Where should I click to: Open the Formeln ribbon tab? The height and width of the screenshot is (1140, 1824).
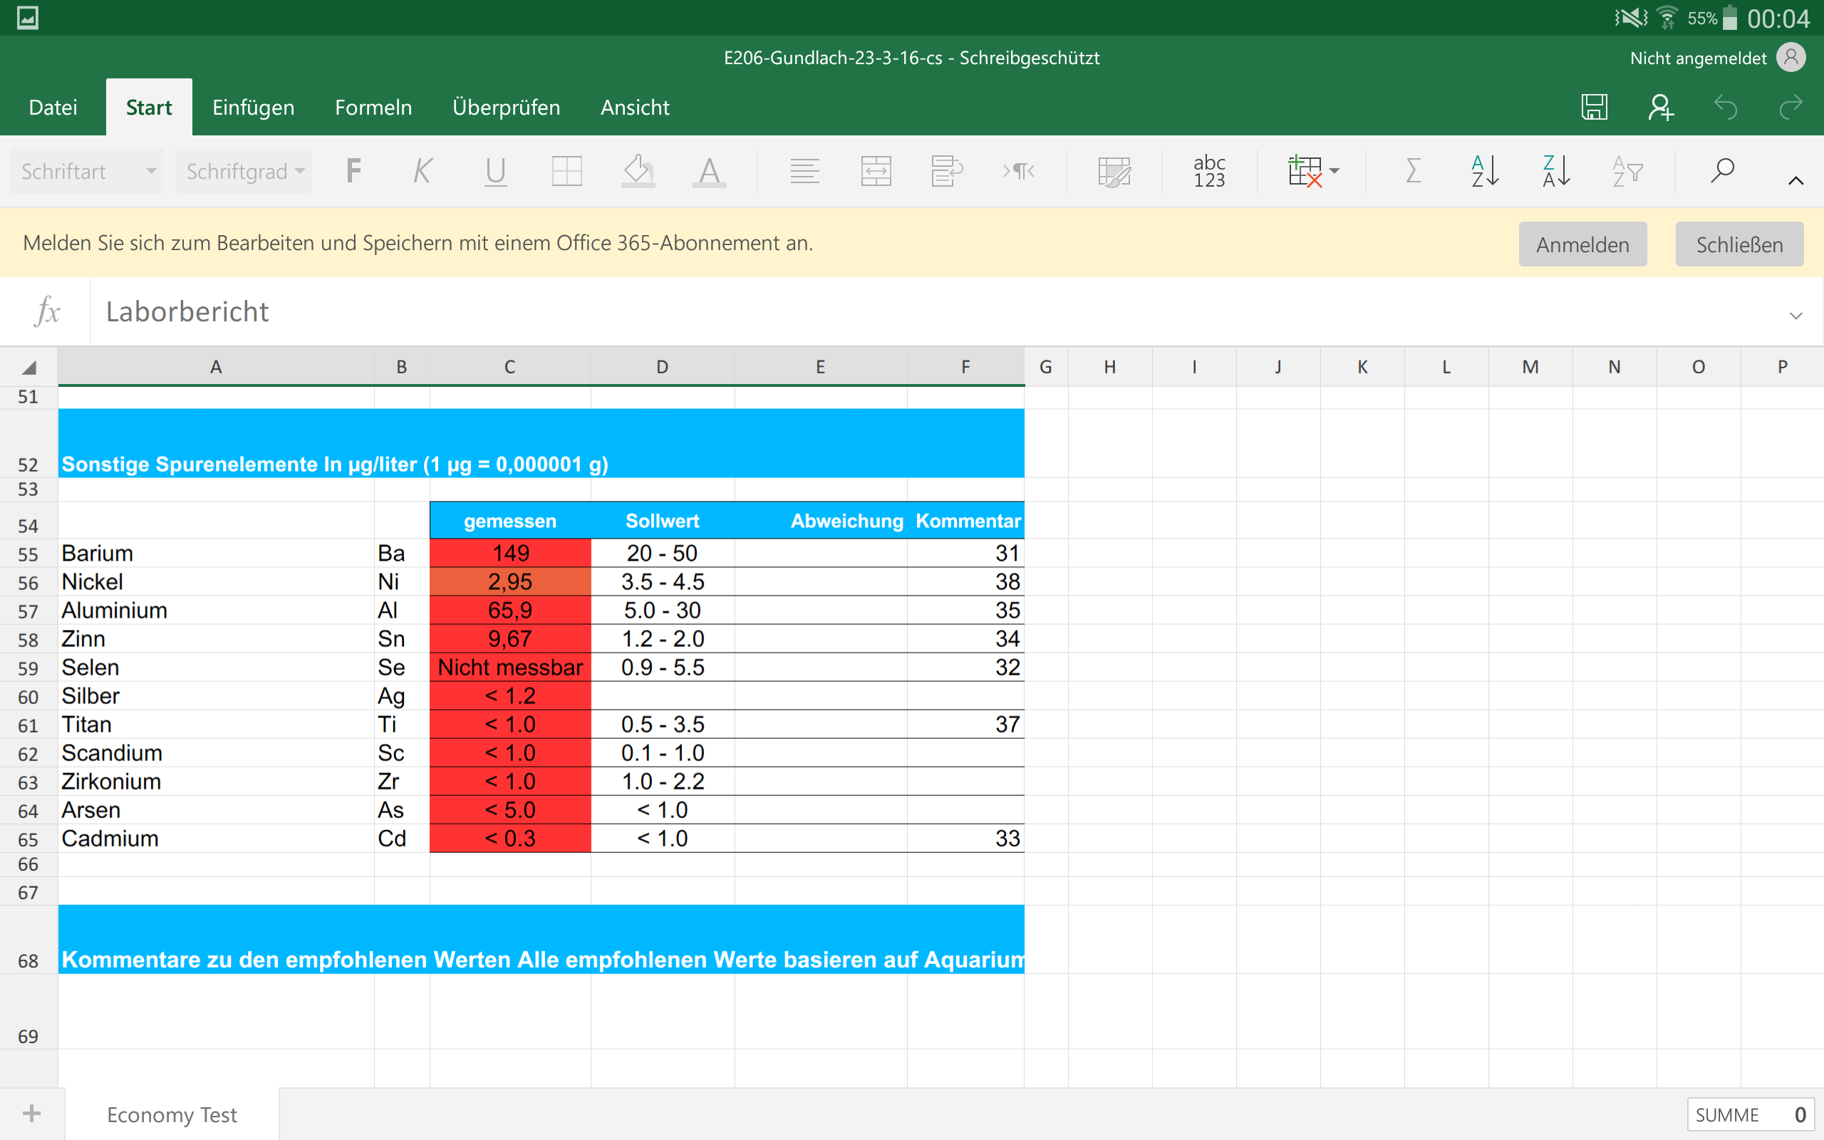click(x=373, y=107)
